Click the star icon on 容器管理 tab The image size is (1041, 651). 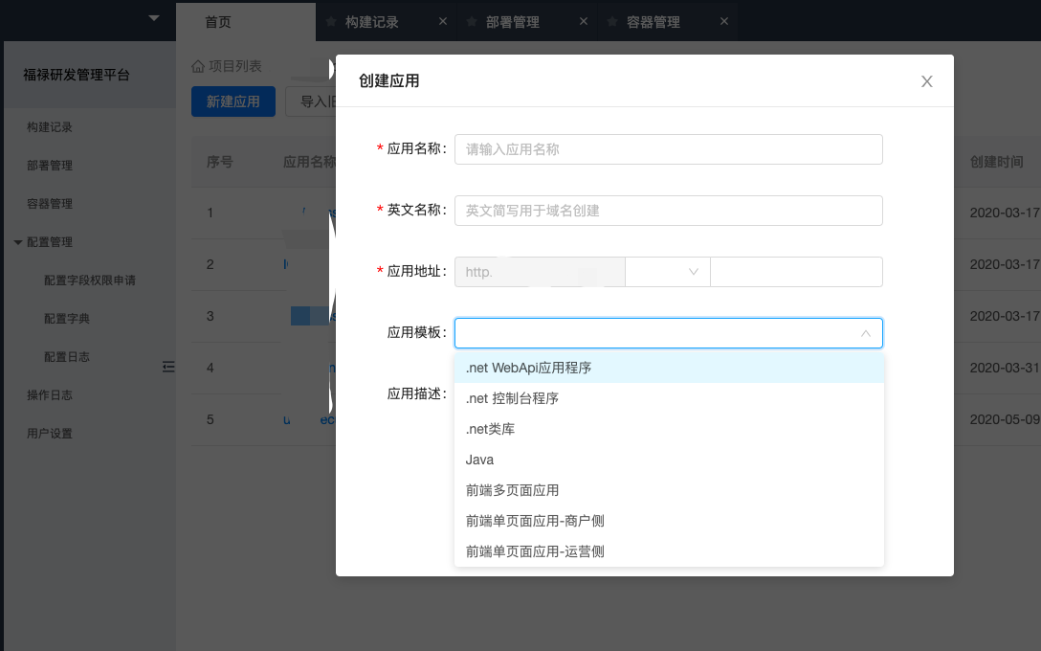[x=612, y=21]
